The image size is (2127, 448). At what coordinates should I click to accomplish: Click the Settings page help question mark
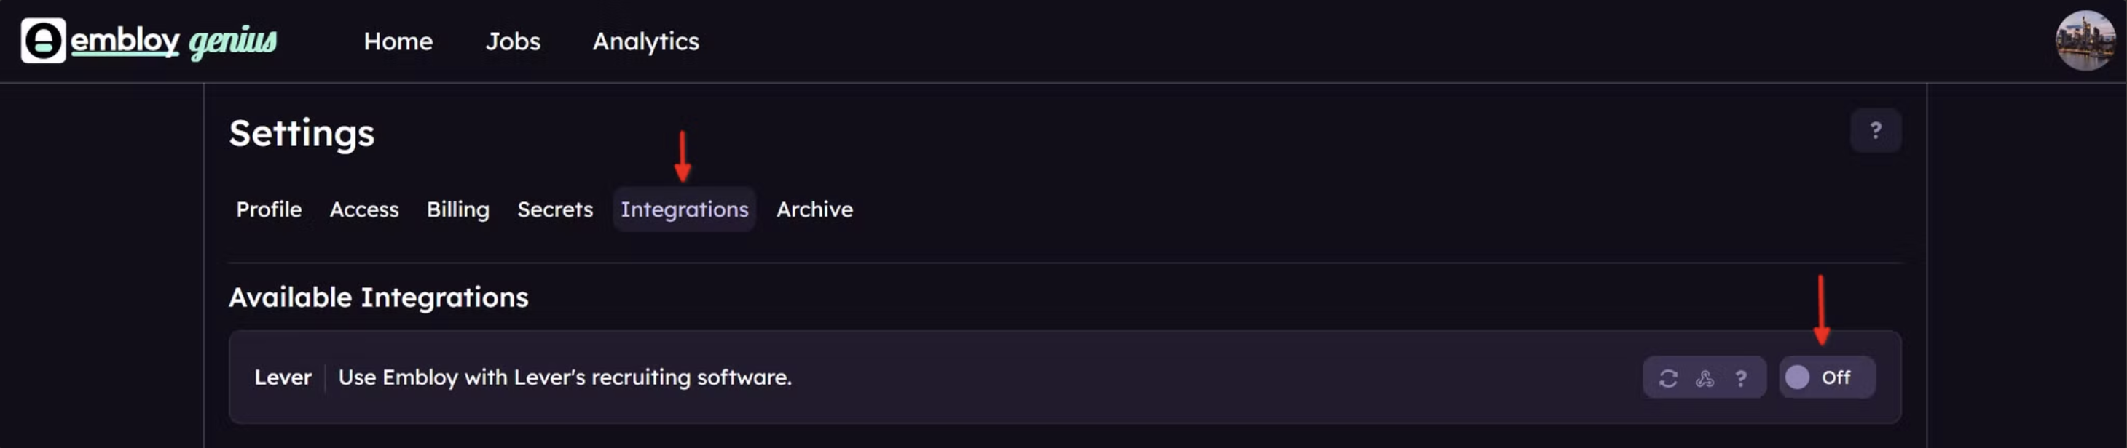(x=1875, y=130)
